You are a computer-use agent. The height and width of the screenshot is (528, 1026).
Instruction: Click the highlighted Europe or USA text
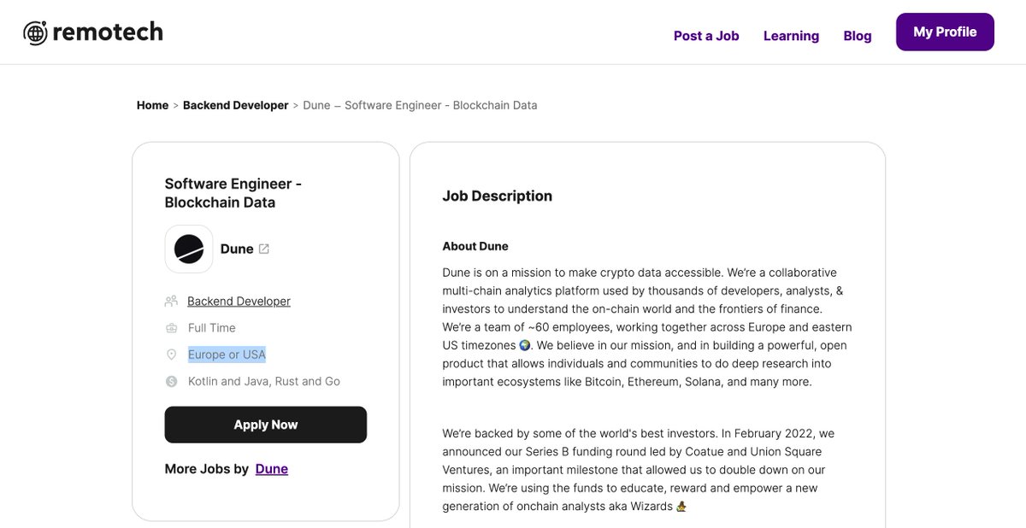pyautogui.click(x=227, y=355)
